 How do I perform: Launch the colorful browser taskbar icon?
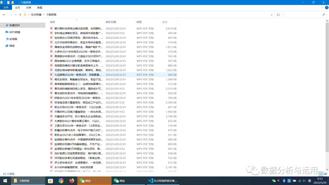click(61, 181)
